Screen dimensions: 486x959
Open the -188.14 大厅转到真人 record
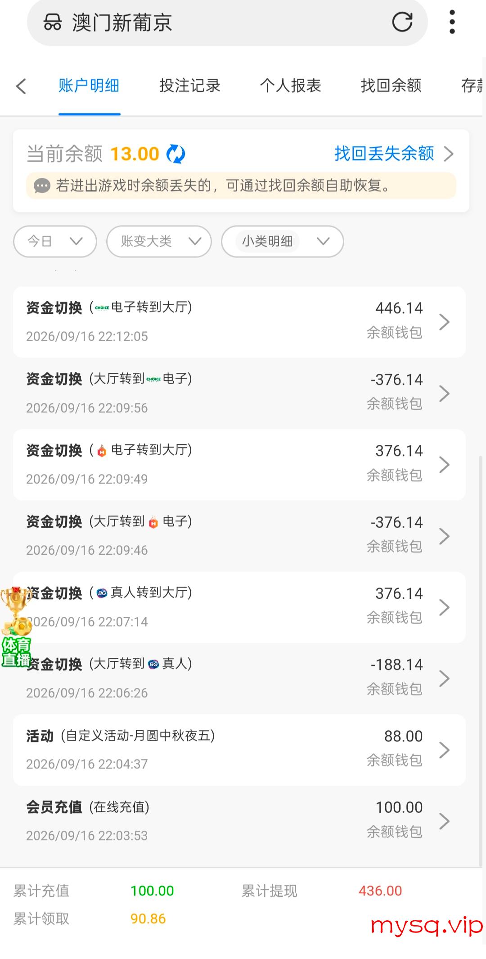tap(239, 679)
